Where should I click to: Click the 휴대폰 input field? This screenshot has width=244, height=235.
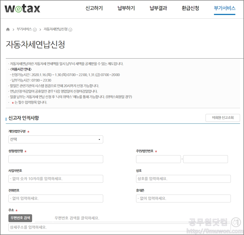click(183, 199)
